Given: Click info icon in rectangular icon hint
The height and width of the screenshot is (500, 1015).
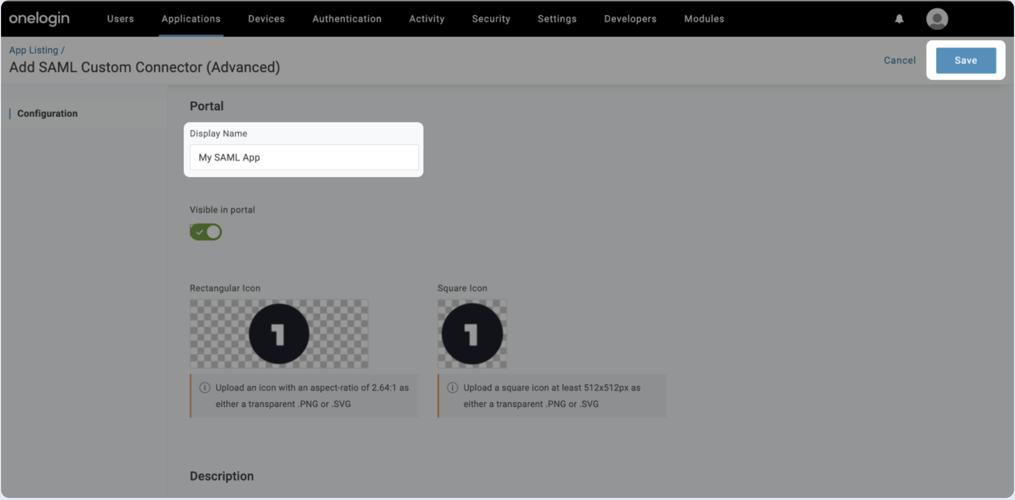Looking at the screenshot, I should point(204,388).
